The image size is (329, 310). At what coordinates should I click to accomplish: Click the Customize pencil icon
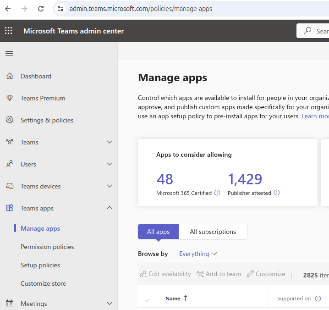click(x=250, y=274)
